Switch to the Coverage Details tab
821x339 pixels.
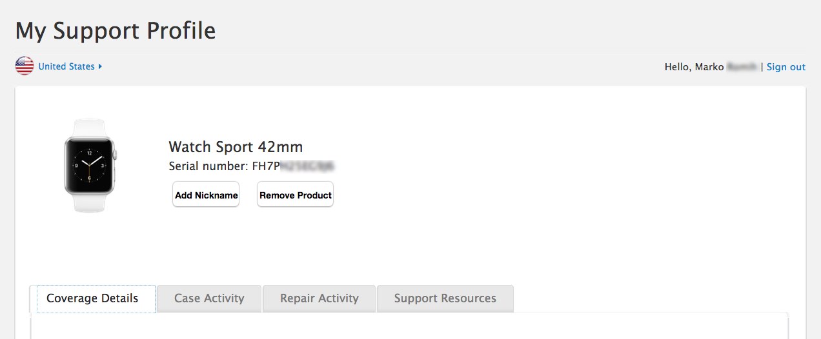click(92, 298)
